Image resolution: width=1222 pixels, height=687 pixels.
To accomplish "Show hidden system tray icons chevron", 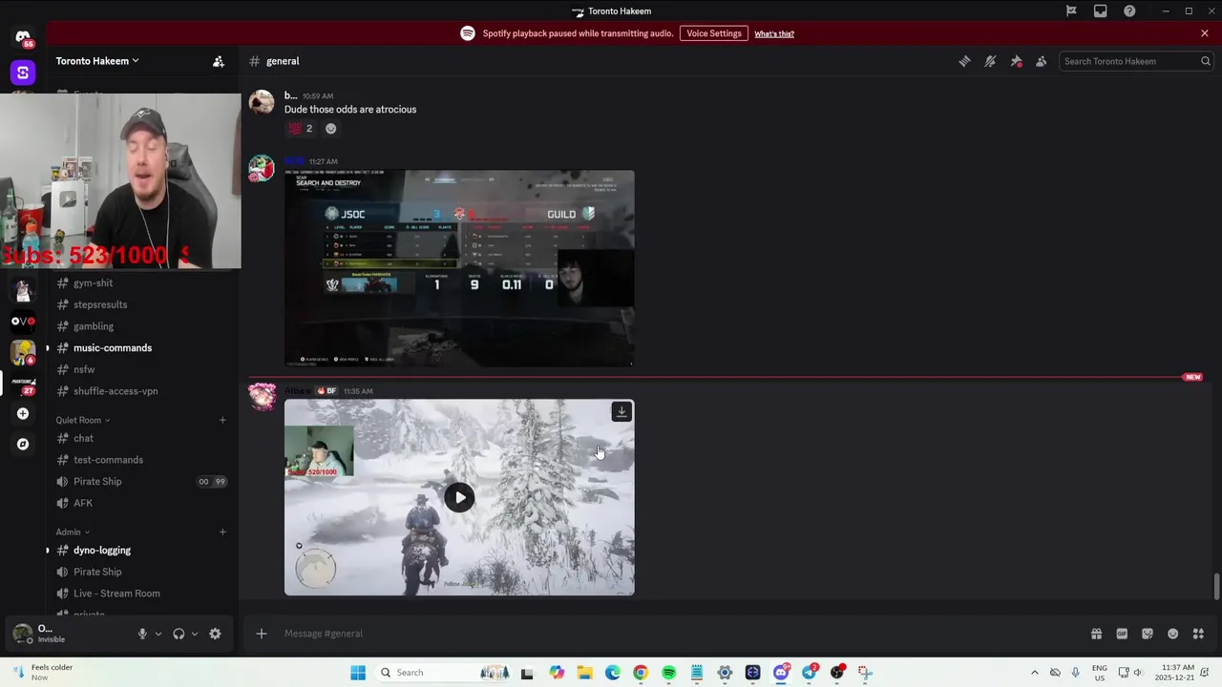I will click(x=1034, y=673).
